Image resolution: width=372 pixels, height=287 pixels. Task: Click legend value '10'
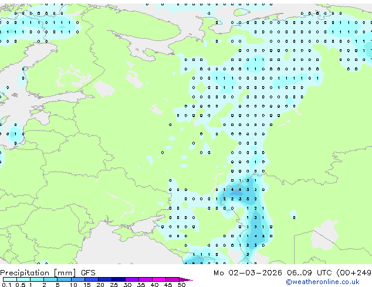[x=73, y=285]
